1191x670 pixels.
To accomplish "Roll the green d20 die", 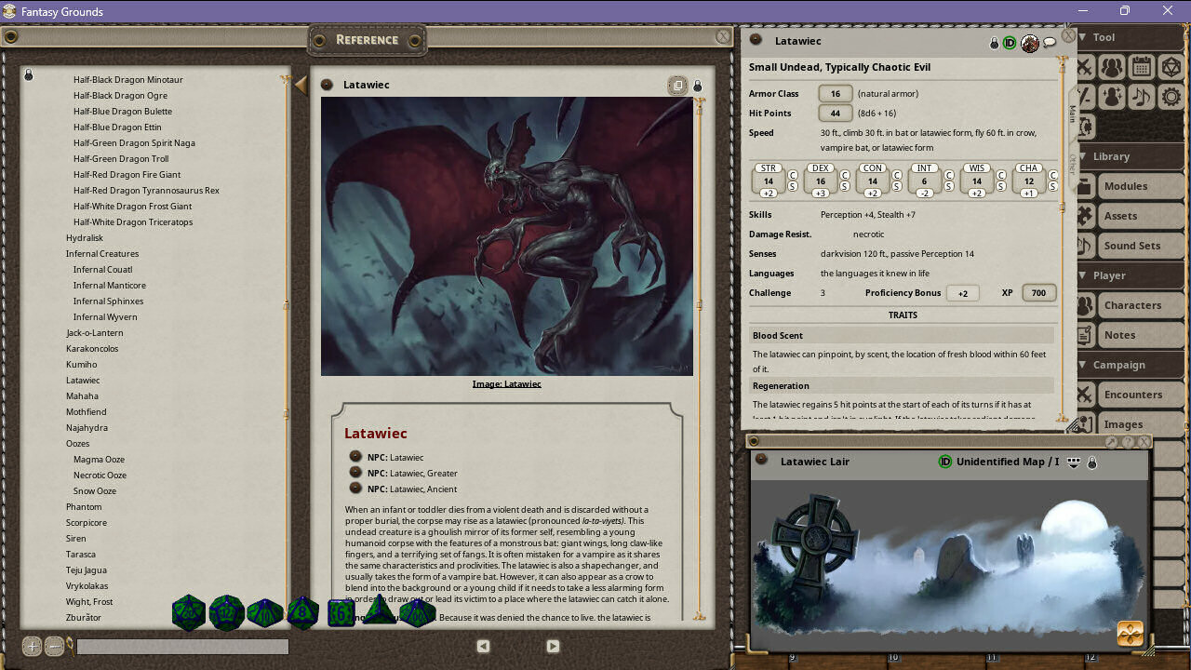I will tap(189, 613).
